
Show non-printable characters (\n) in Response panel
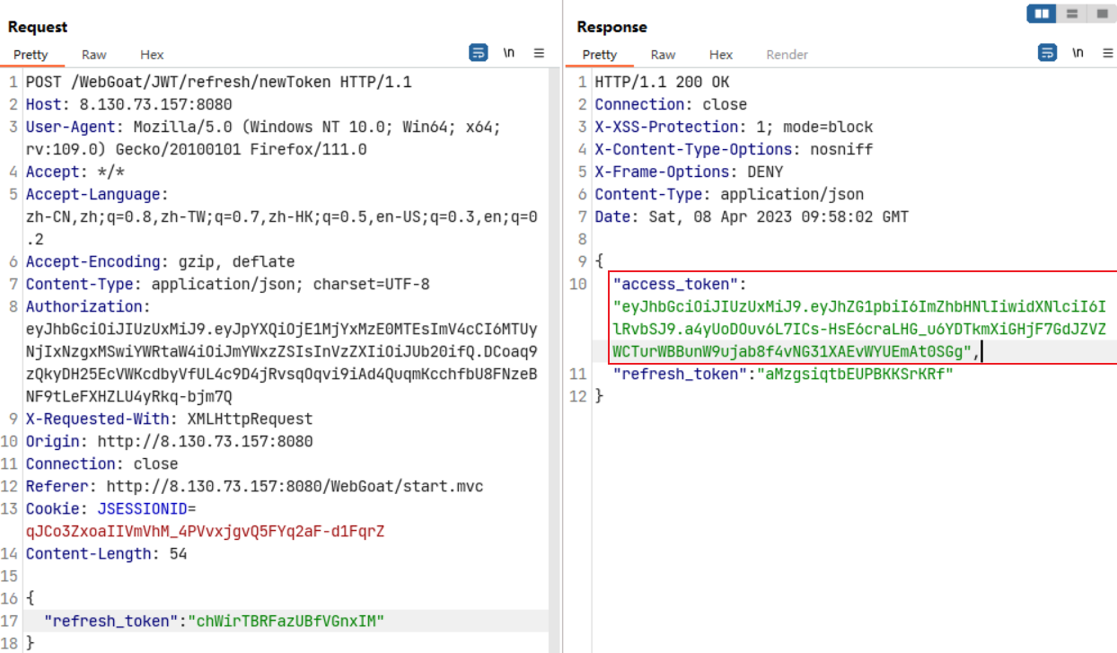click(1077, 53)
